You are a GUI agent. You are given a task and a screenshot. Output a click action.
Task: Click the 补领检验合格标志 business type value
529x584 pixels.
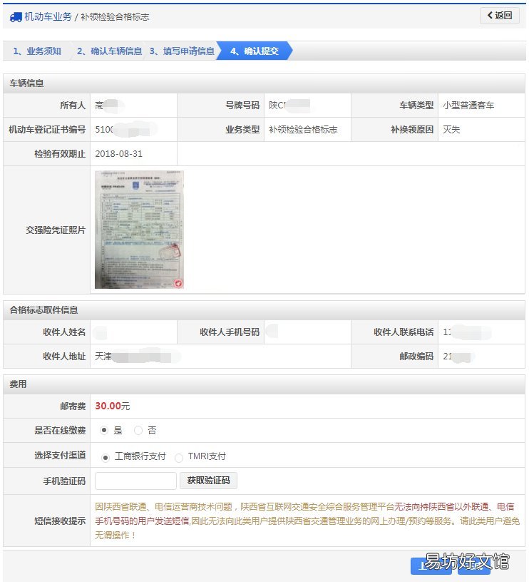click(303, 130)
